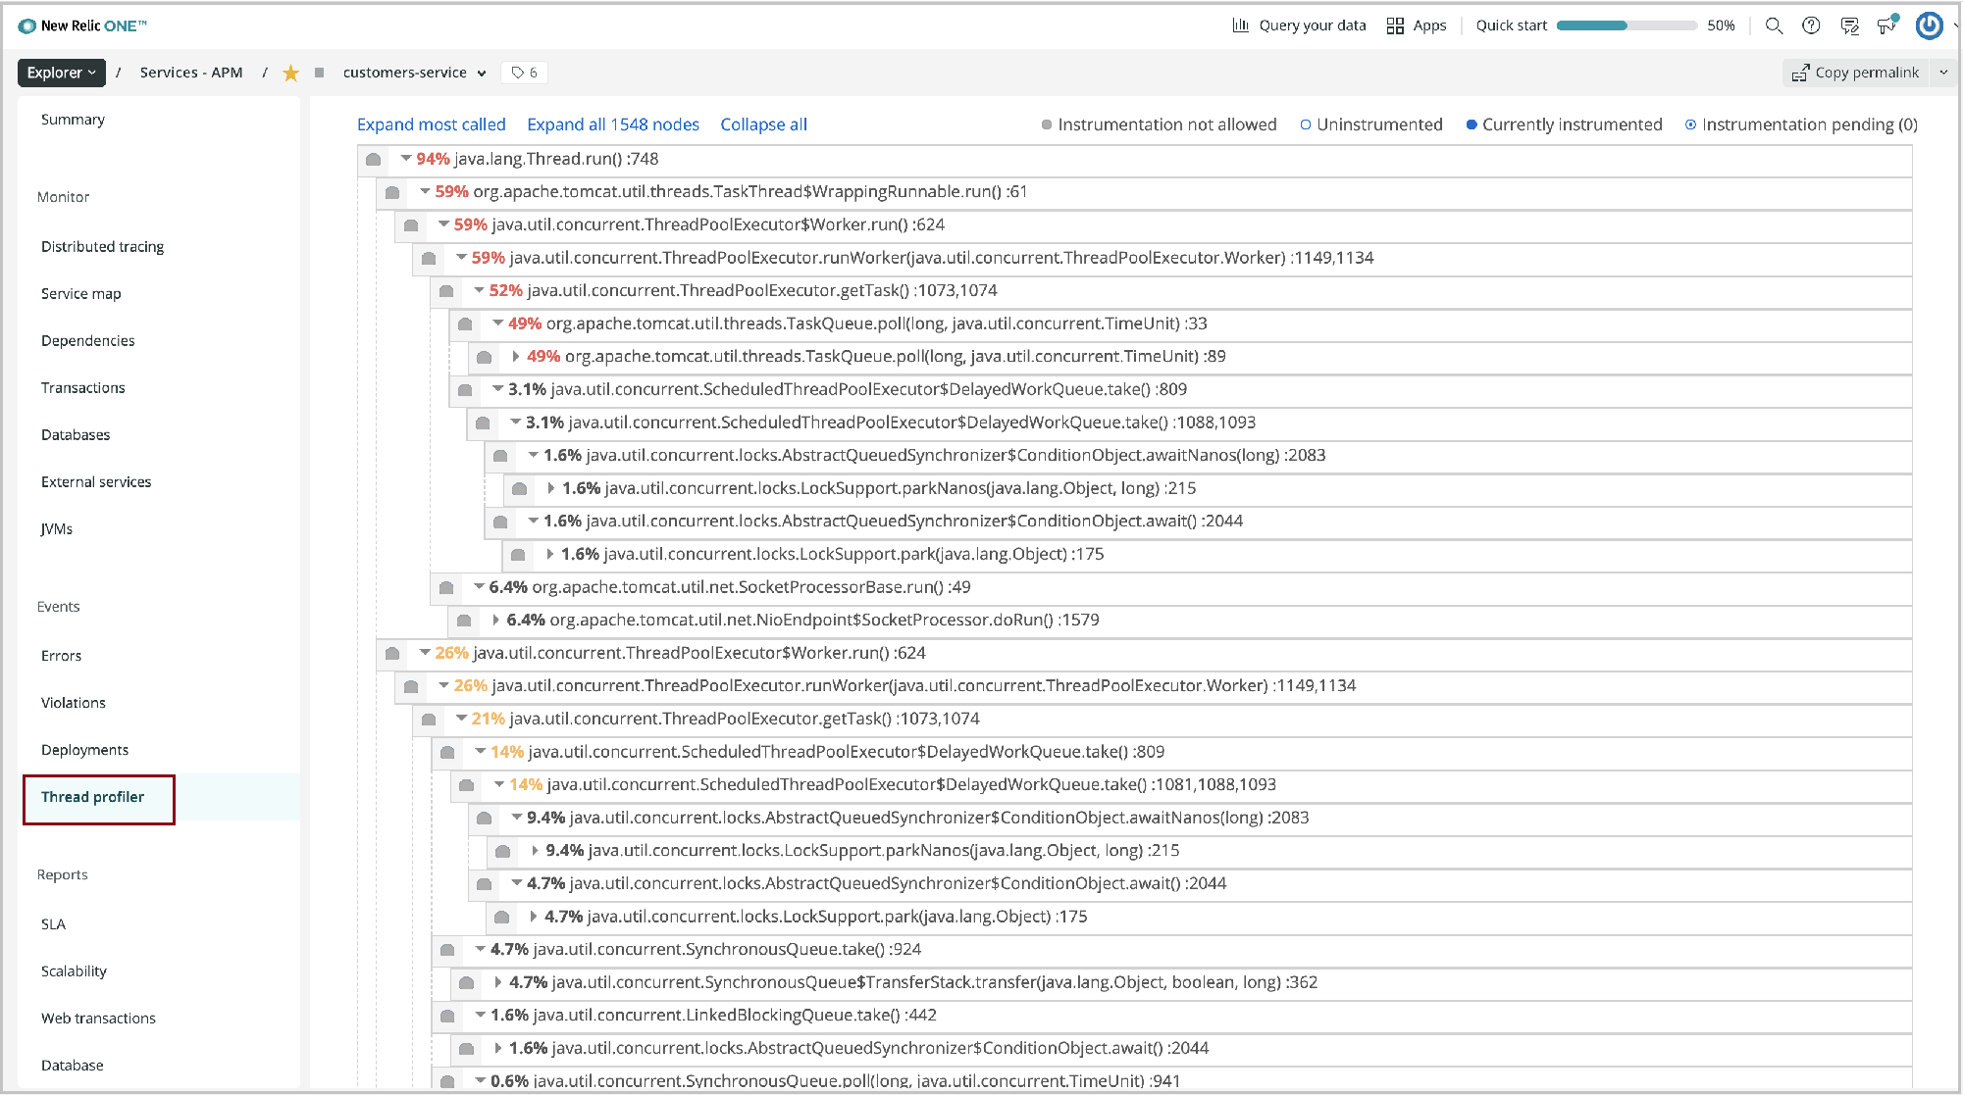Open the feedback chat icon
The height and width of the screenshot is (1095, 1963).
[x=1849, y=25]
